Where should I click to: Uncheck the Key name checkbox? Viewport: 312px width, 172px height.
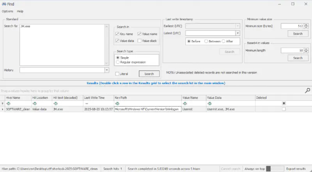117,34
